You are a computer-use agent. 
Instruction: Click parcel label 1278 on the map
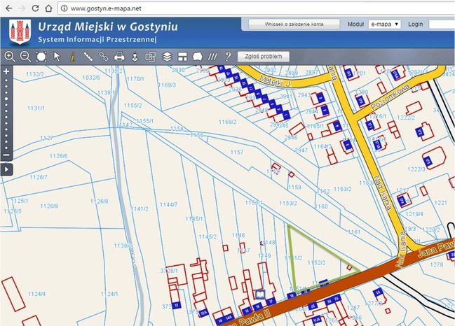pyautogui.click(x=437, y=264)
